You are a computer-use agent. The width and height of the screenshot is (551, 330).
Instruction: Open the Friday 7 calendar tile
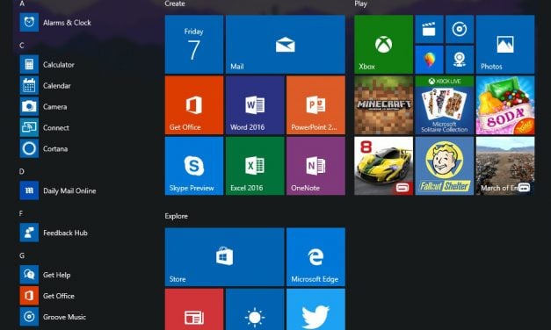194,44
